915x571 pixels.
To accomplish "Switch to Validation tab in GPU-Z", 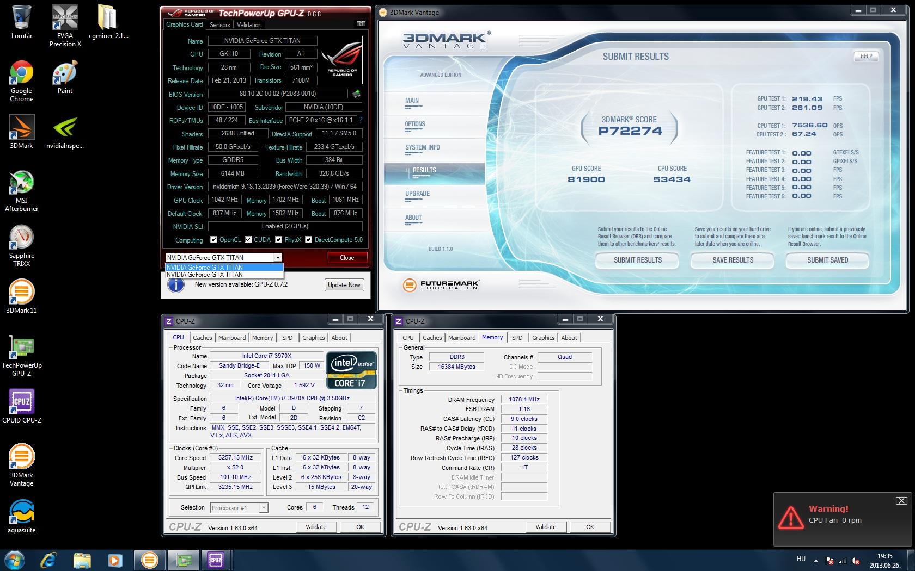I will [x=249, y=25].
